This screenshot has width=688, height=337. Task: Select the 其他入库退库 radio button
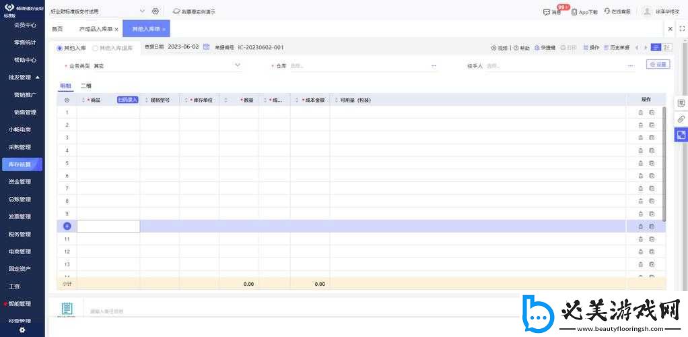(95, 48)
